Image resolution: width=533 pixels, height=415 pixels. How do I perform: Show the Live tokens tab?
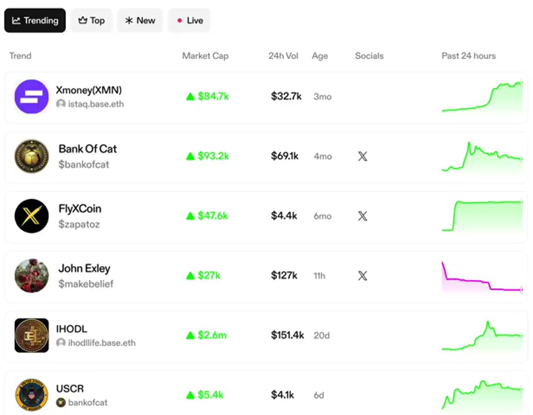click(x=189, y=21)
